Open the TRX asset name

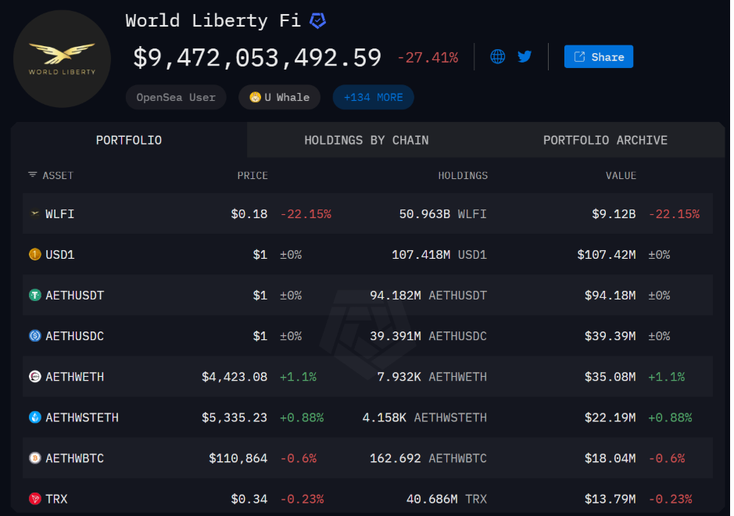(x=56, y=499)
